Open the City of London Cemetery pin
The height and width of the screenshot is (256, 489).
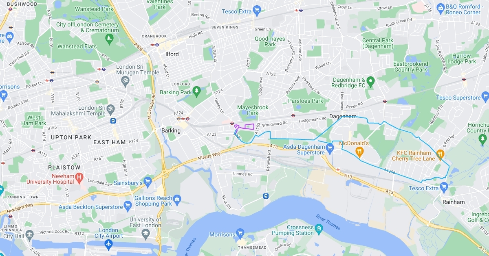(109, 39)
